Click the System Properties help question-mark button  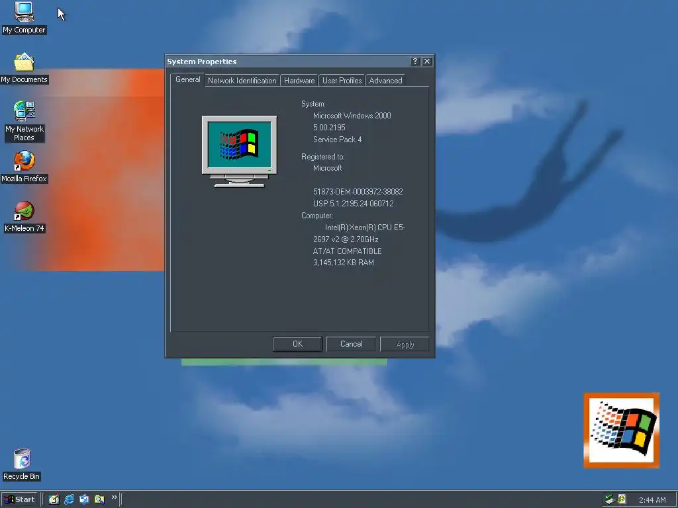[x=414, y=62]
